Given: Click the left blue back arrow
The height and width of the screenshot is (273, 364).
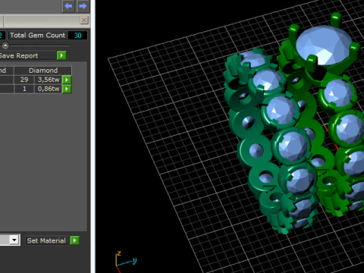Looking at the screenshot, I should [68, 6].
